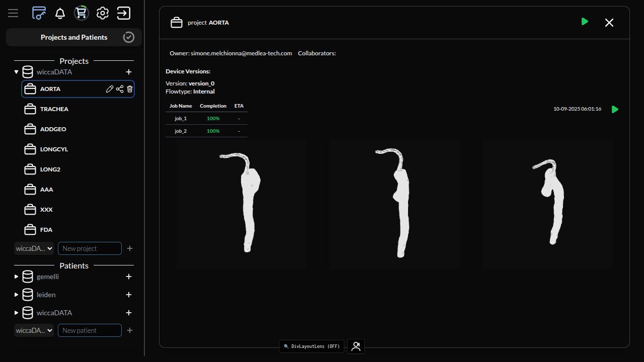Toggle DivLayoutLens (OFF) button

coord(312,346)
